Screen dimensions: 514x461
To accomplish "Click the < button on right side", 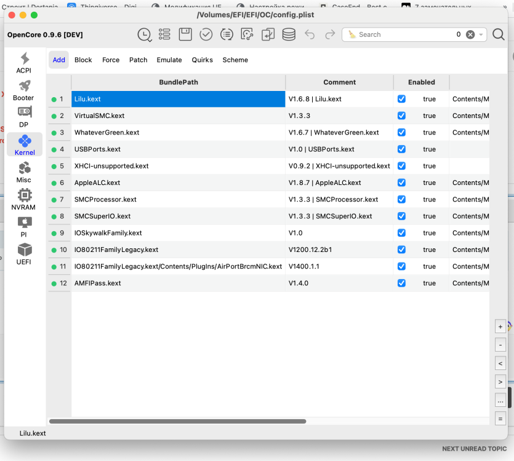I will click(x=500, y=363).
